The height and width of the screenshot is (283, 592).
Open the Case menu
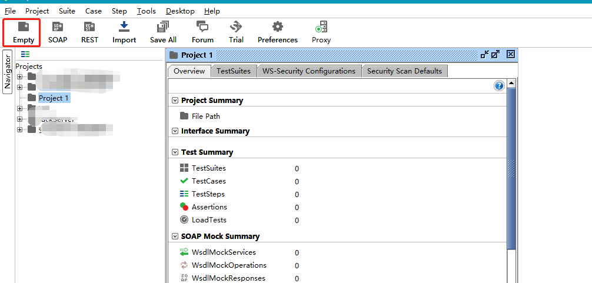point(93,11)
